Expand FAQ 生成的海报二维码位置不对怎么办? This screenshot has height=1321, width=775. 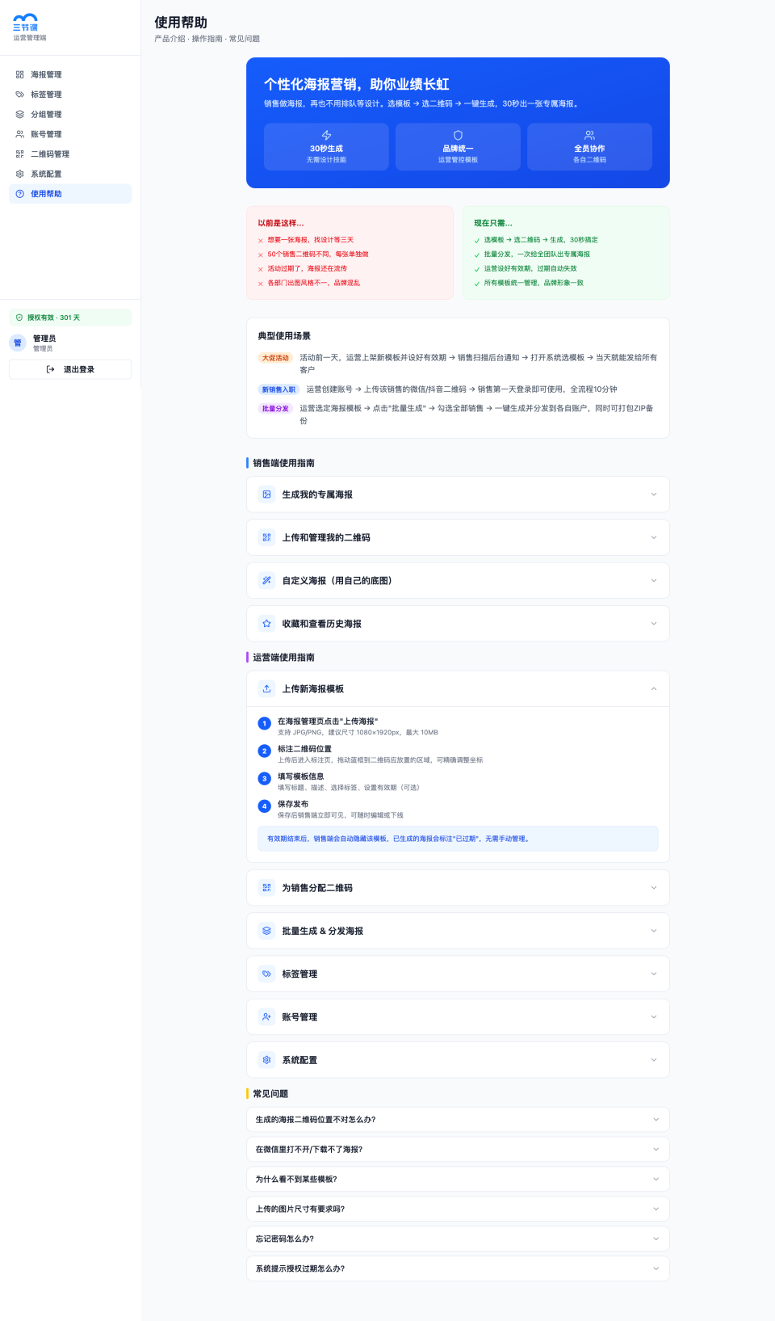click(x=458, y=1120)
